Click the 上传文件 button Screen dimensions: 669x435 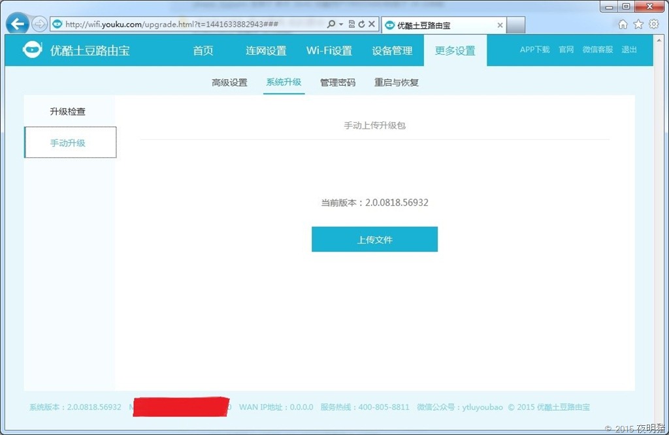[x=374, y=240]
